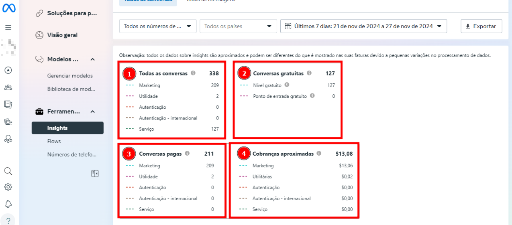512x225 pixels.
Task: Go to Flows in the sidebar
Action: click(54, 141)
